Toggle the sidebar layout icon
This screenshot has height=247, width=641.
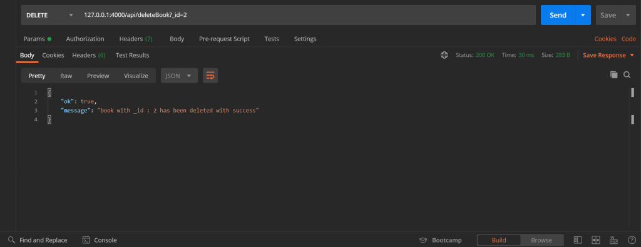pyautogui.click(x=578, y=240)
